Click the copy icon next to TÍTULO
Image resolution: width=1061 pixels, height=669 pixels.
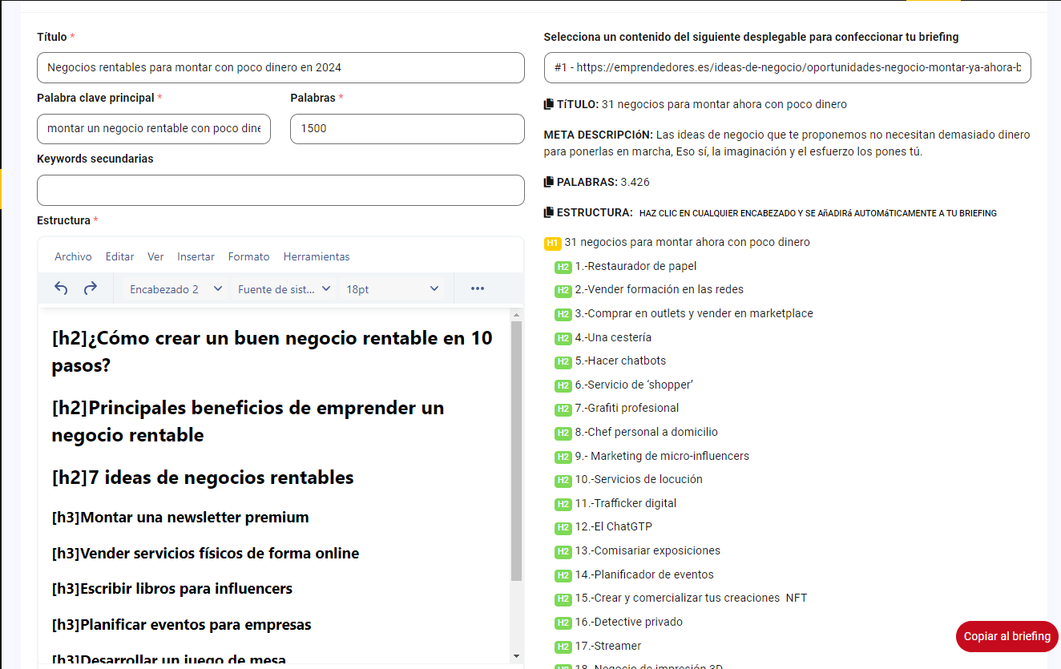548,104
